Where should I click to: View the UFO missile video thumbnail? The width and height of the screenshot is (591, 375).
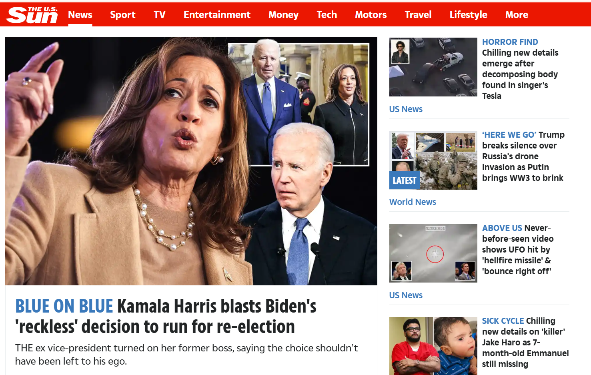(433, 253)
